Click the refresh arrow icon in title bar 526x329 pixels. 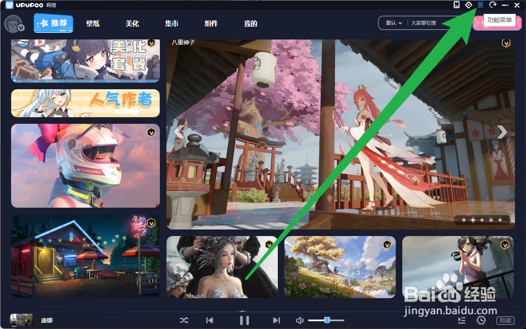(493, 5)
